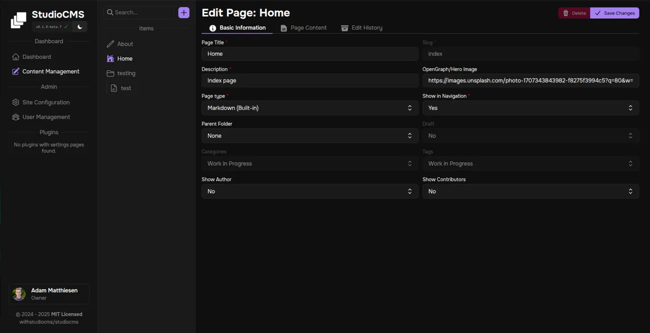Save changes to the Home page

(x=614, y=13)
